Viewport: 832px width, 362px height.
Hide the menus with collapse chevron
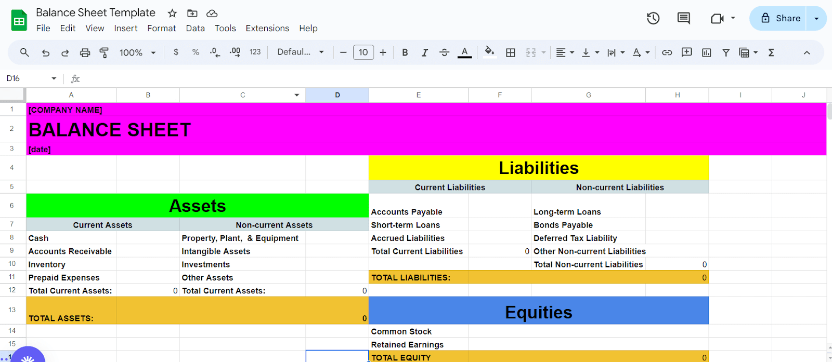[x=807, y=52]
